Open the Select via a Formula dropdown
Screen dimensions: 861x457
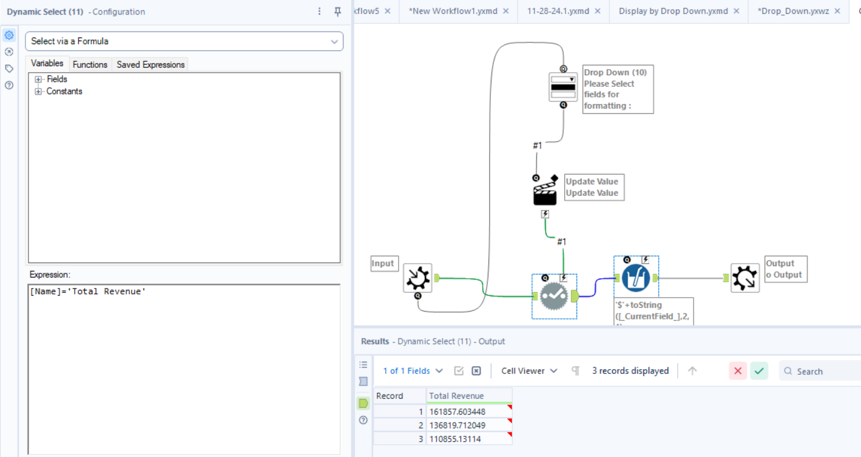coord(334,41)
